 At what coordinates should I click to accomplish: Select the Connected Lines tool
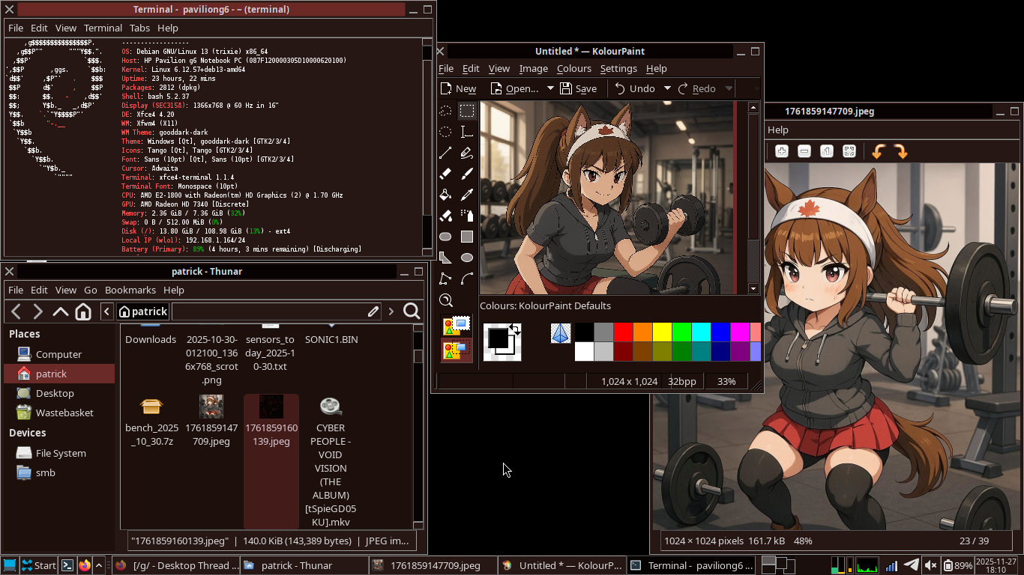click(x=445, y=279)
